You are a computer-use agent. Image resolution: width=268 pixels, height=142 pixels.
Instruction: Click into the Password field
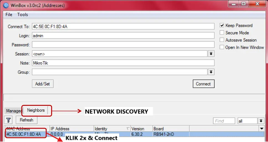coord(123,45)
